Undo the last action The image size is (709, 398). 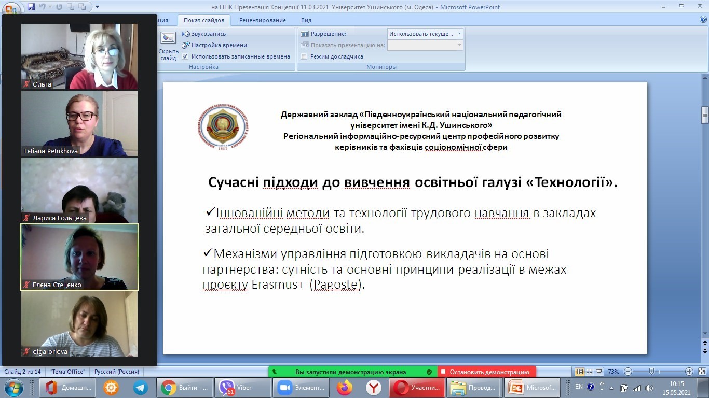point(44,7)
